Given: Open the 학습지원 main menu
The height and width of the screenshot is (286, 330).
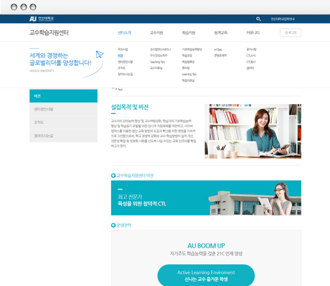Looking at the screenshot, I should click(188, 32).
